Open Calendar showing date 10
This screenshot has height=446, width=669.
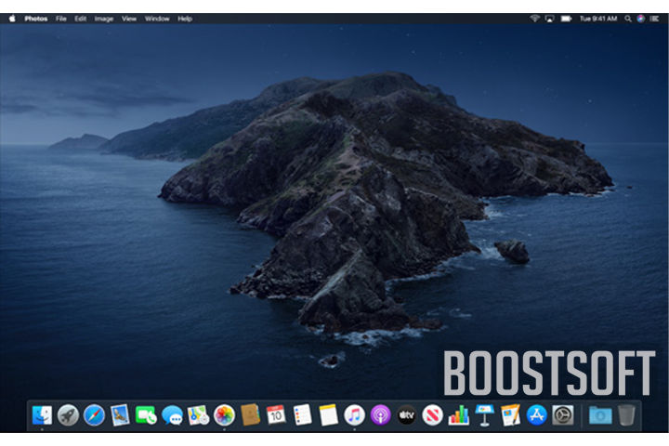[276, 414]
